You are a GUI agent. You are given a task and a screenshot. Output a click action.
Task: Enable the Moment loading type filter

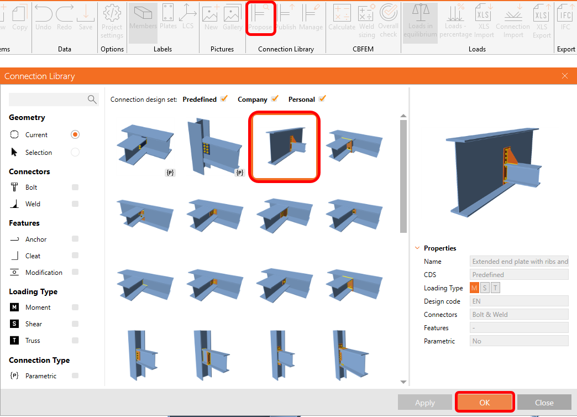pos(75,307)
